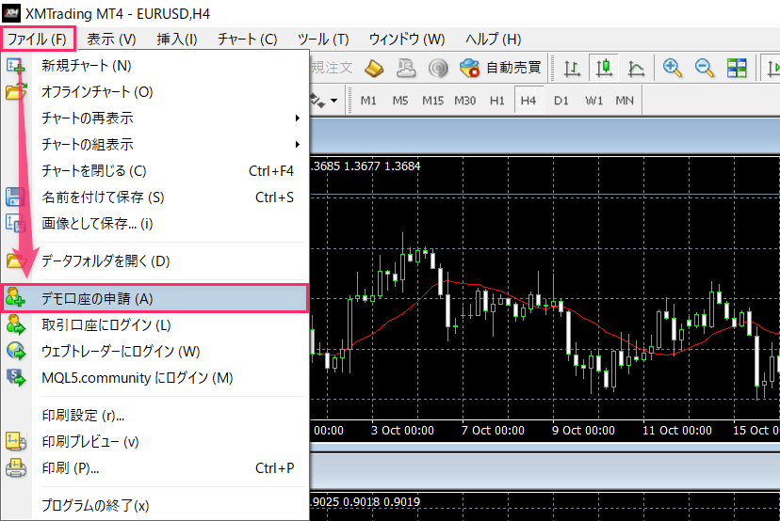Switch to candlestick chart icon
Image resolution: width=780 pixels, height=521 pixels.
tap(604, 68)
